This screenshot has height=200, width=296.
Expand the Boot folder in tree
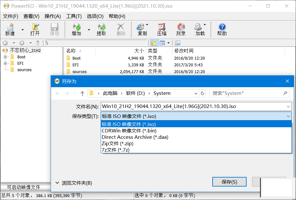pyautogui.click(x=5, y=57)
